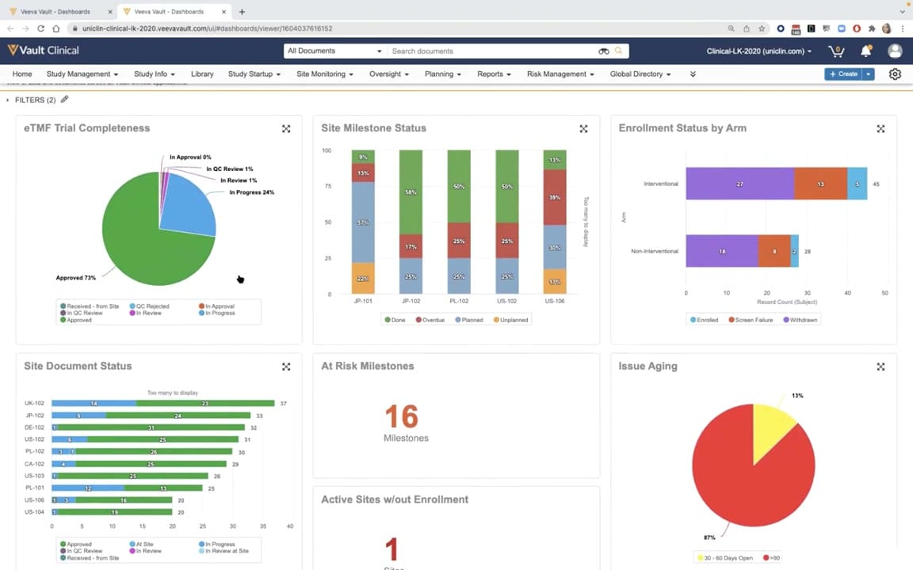The height and width of the screenshot is (570, 913).
Task: Open the Library tab
Action: coord(202,74)
